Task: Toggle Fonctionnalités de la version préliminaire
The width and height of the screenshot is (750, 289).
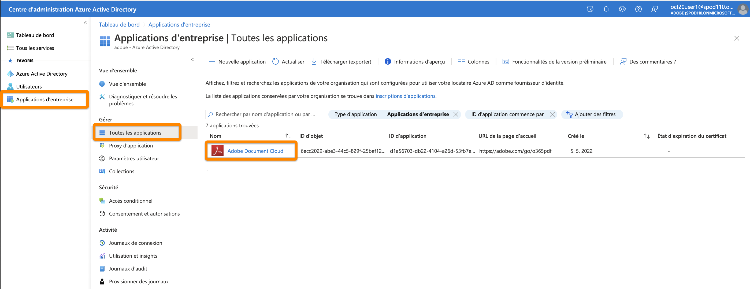Action: coord(554,61)
